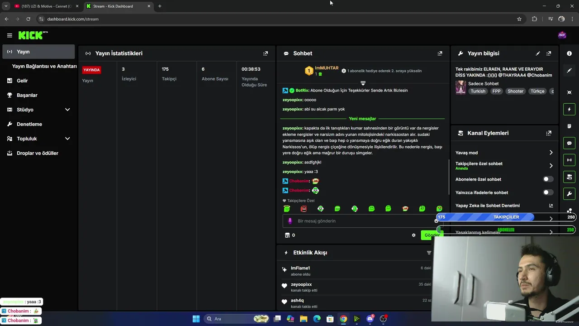Toggle Abonelere özel sohbet switch

tap(548, 179)
